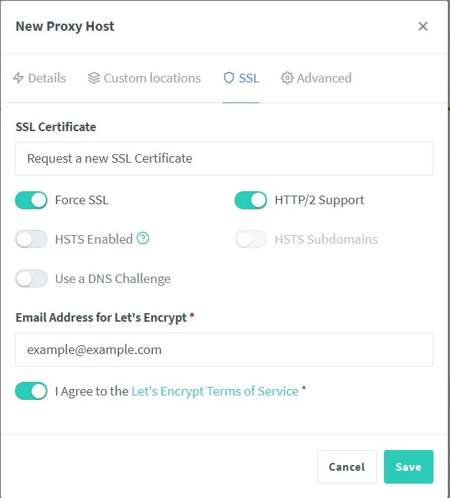
Task: Turn off HTTP/2 Support switch
Action: coord(250,200)
